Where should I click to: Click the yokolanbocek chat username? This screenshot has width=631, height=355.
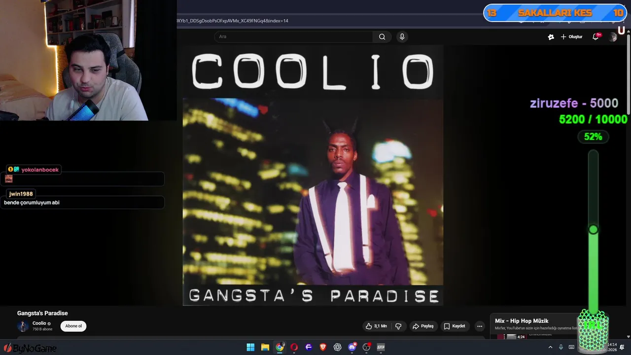40,170
